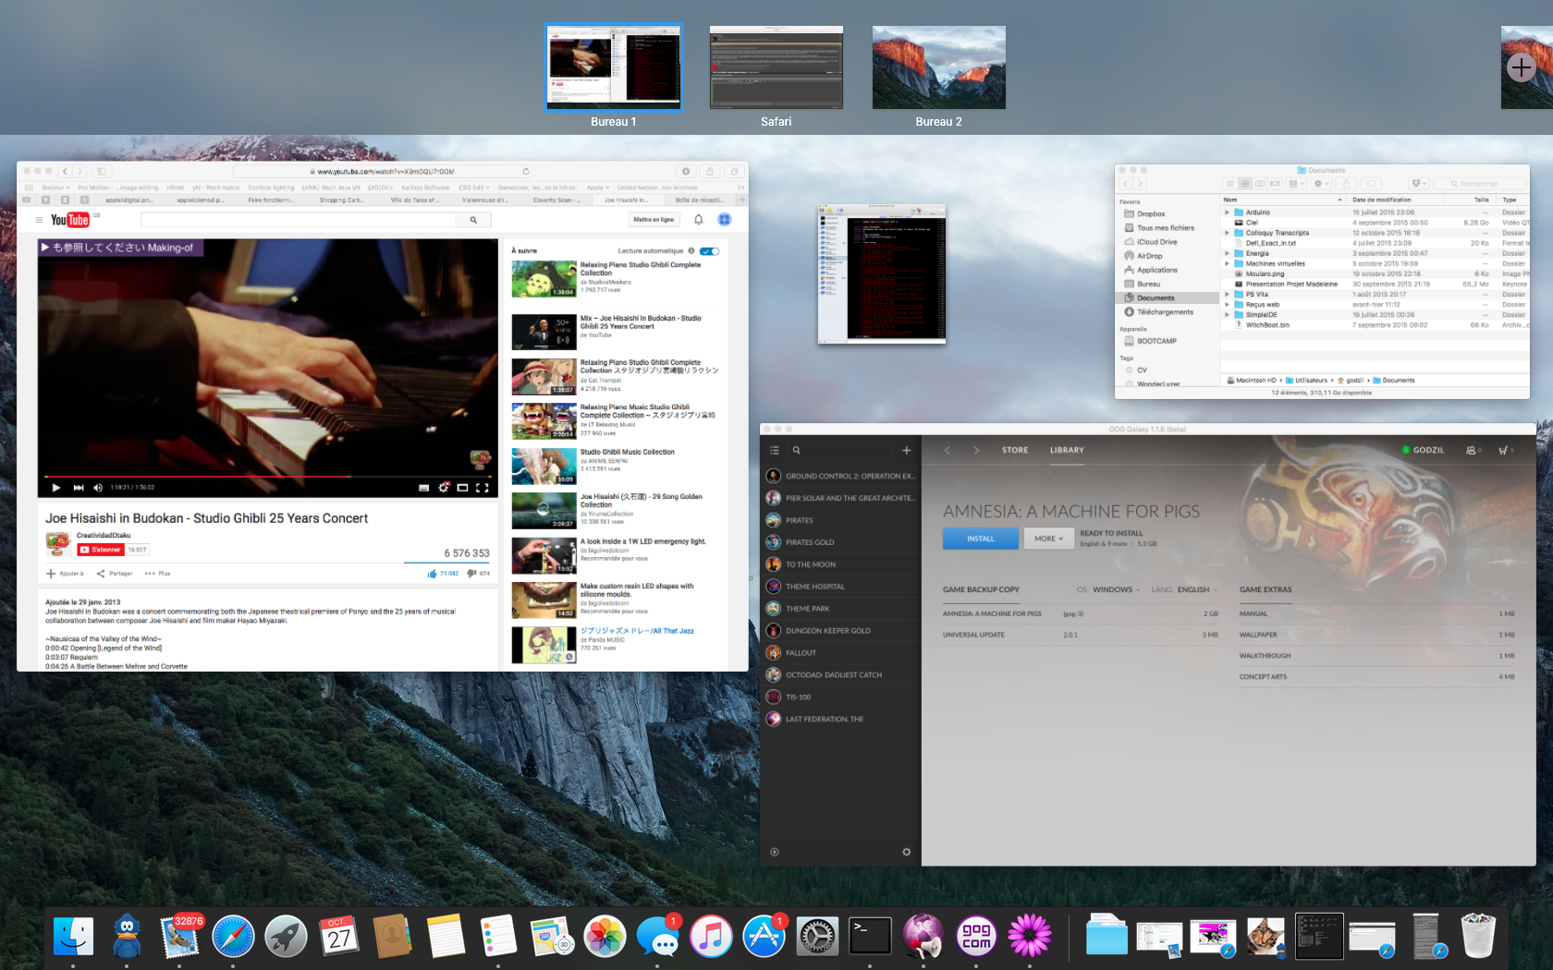
Task: Add a new desktop in Mission Control
Action: [1521, 67]
